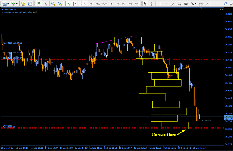Select the W1 timeframe
233x151 pixels.
pyautogui.click(x=130, y=4)
